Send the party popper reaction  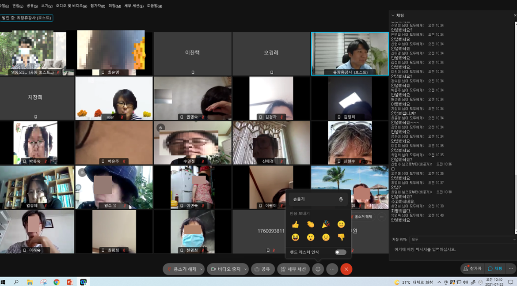tap(326, 225)
